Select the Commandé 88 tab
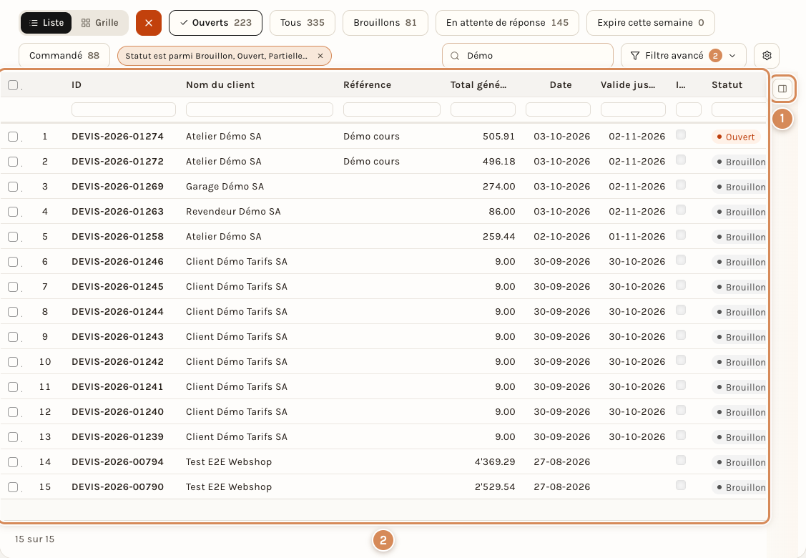806x558 pixels. pyautogui.click(x=64, y=56)
